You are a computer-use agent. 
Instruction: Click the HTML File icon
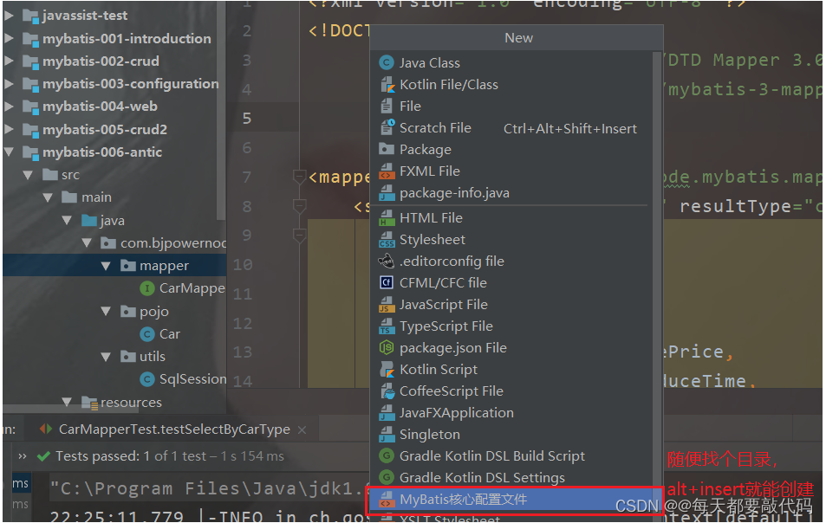click(x=387, y=217)
